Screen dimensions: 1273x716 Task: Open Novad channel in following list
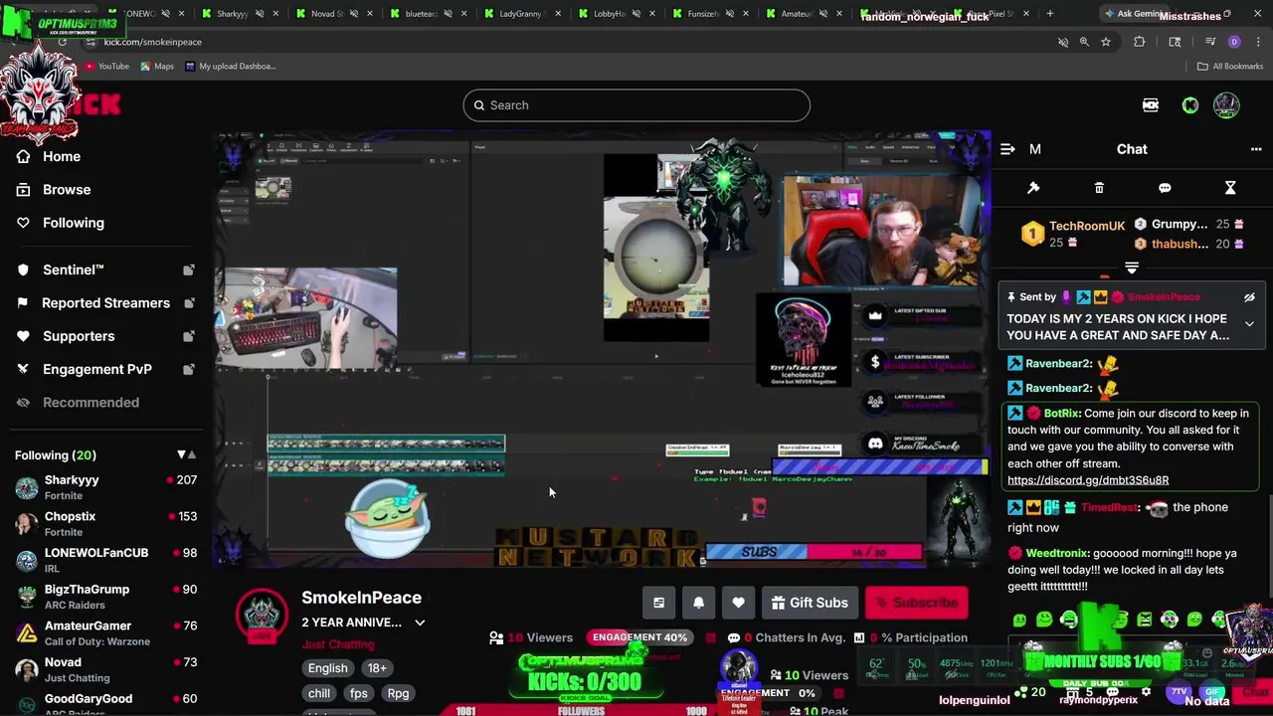tap(104, 669)
